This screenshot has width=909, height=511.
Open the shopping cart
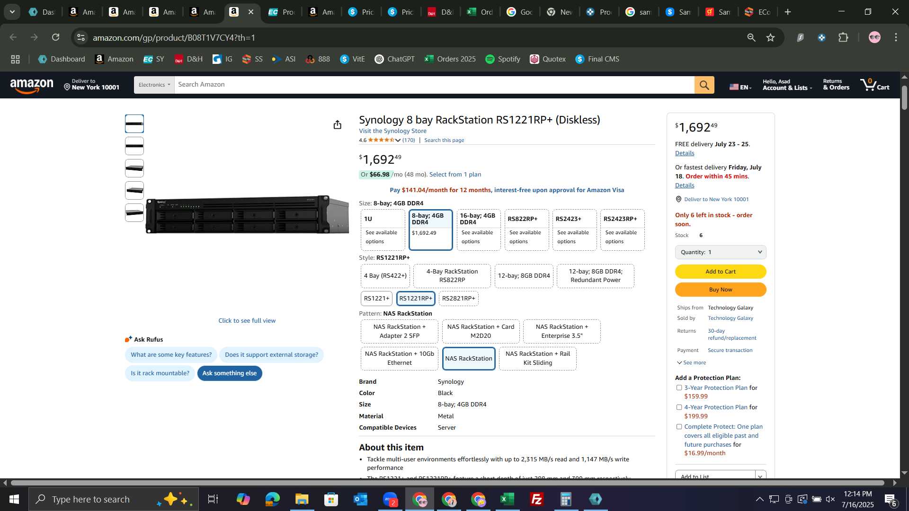tap(875, 85)
